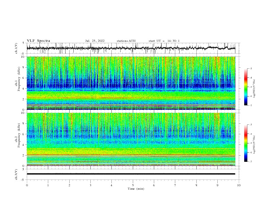Select the "ch.2 Frequency (kHz)" axis label
Image resolution: width=269 pixels, height=208 pixels.
pos(18,135)
